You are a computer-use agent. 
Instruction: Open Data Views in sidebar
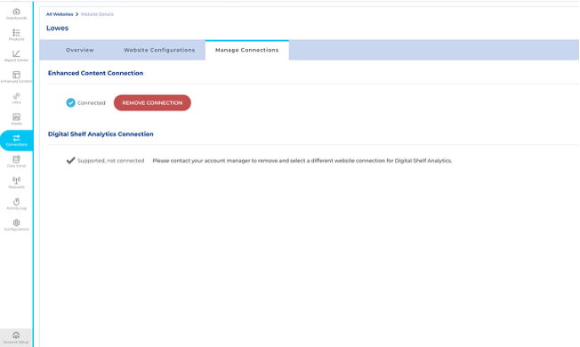click(16, 161)
